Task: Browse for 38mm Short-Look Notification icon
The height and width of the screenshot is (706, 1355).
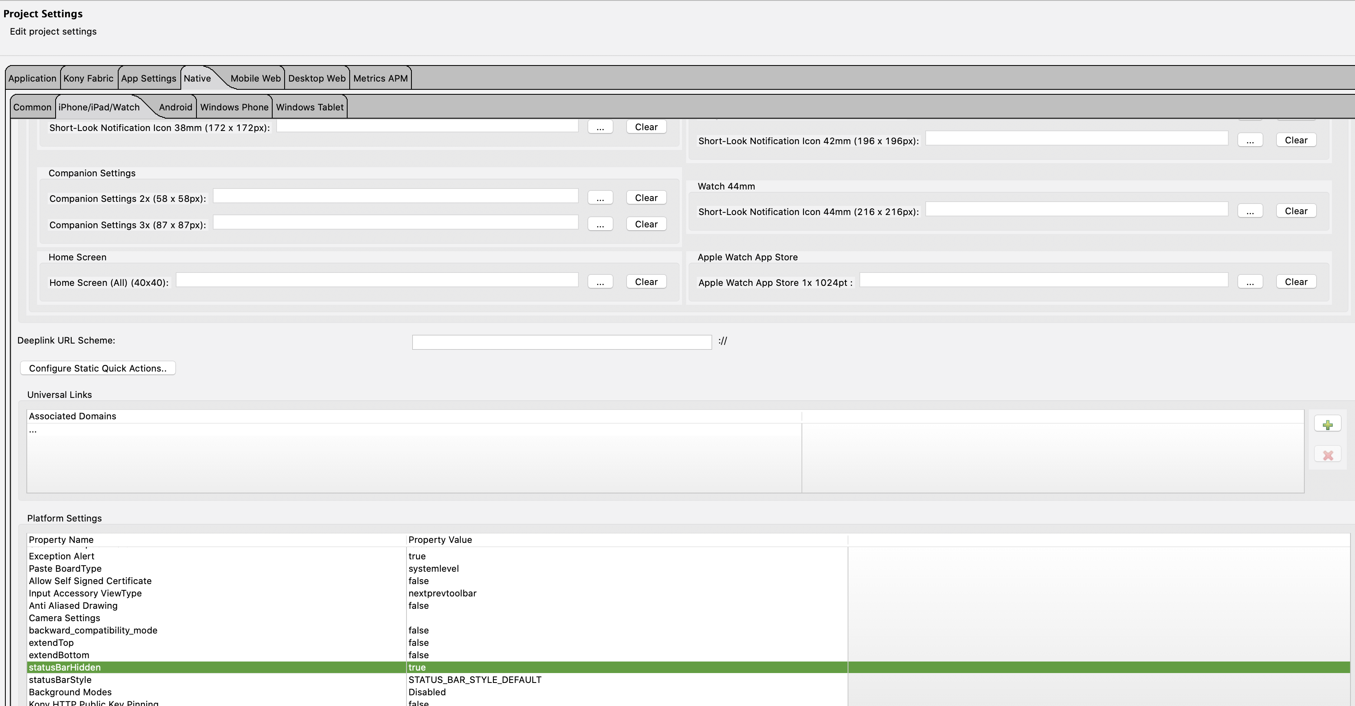Action: coord(600,127)
